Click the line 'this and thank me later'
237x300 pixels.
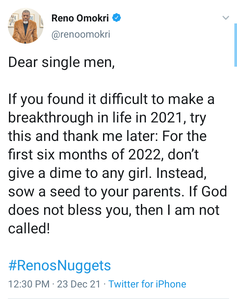[x=107, y=137]
